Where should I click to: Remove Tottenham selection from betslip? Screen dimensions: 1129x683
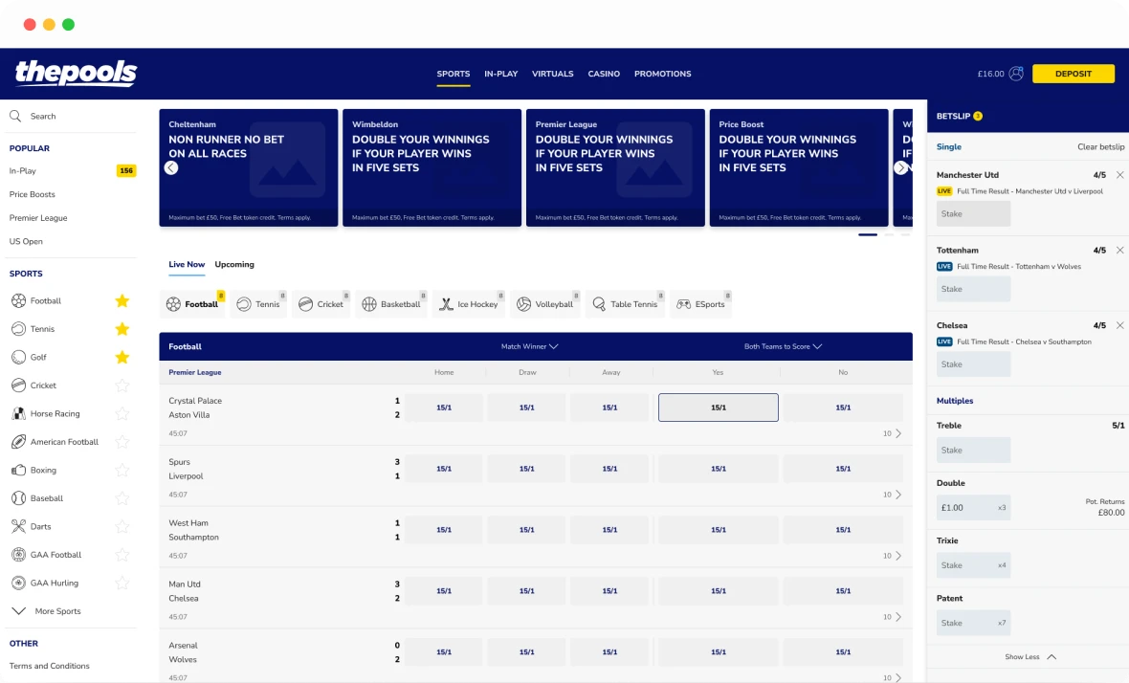(x=1119, y=251)
